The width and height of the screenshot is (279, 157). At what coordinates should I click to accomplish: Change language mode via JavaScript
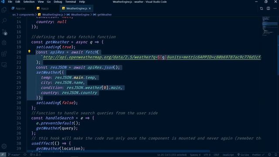point(228,155)
